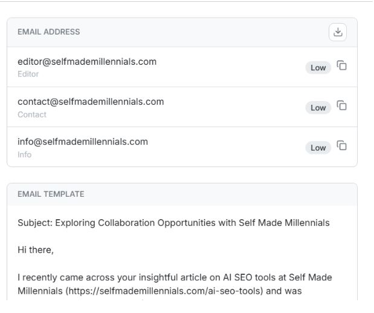Select the contact@selfmademillennials.com email text

click(x=91, y=102)
